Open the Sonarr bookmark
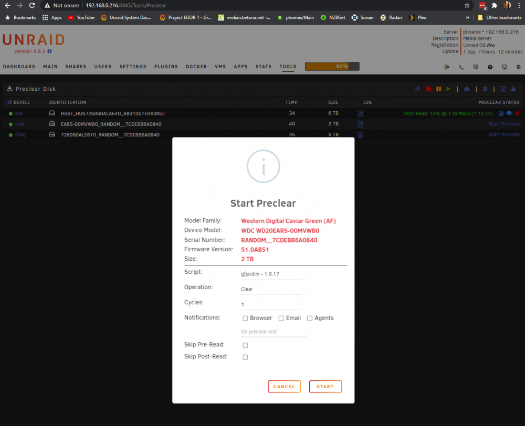This screenshot has height=426, width=525. (x=363, y=17)
